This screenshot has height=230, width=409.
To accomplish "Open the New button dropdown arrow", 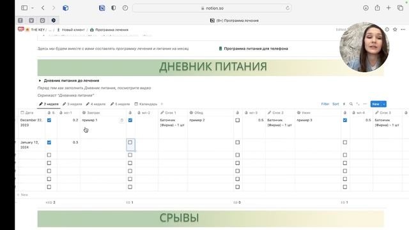I will point(384,104).
